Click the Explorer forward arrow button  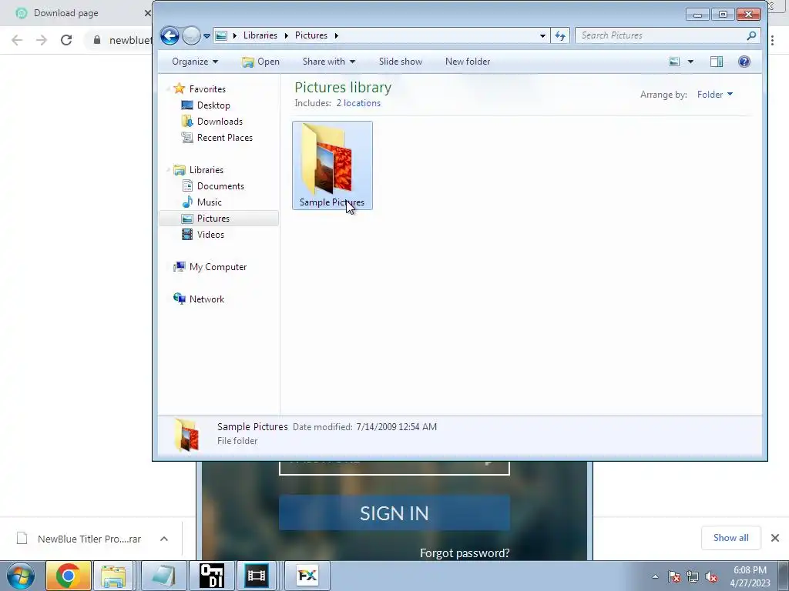tap(191, 35)
